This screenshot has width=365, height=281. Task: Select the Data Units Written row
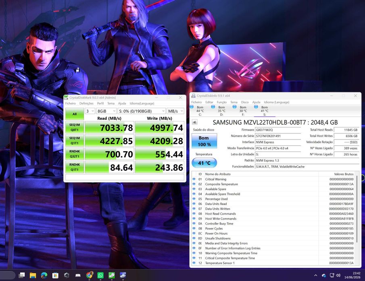point(273,209)
